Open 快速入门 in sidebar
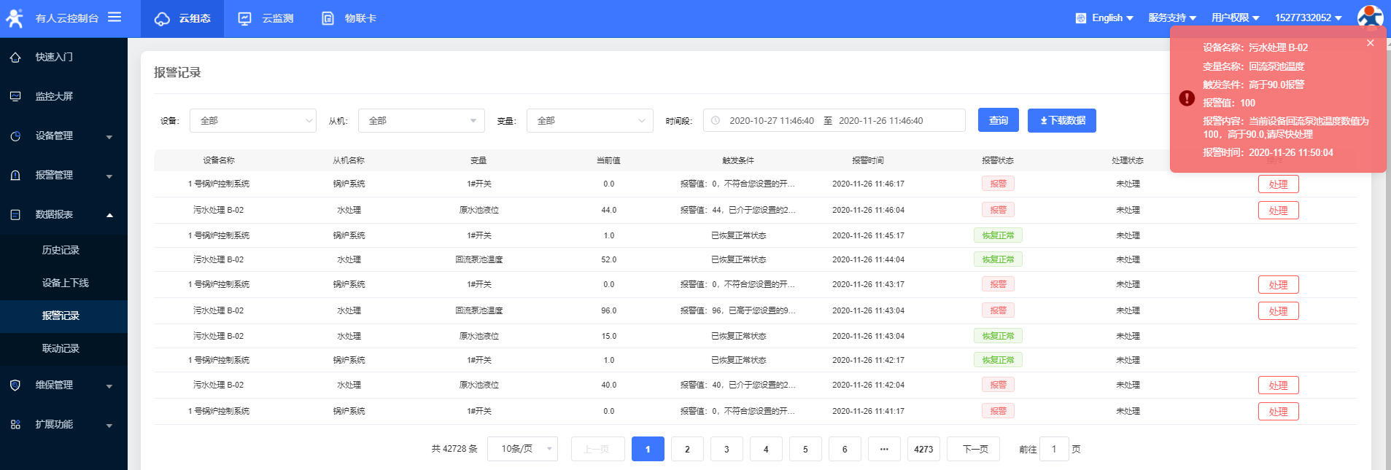This screenshot has height=470, width=1391. point(63,57)
